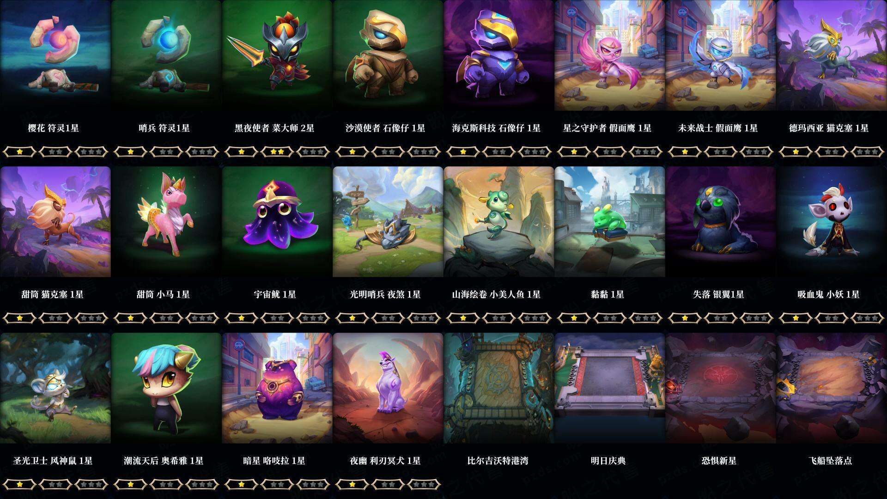The height and width of the screenshot is (499, 887).
Task: Select the 比尔吉沃特港湾 arena thumbnail
Action: pyautogui.click(x=498, y=388)
